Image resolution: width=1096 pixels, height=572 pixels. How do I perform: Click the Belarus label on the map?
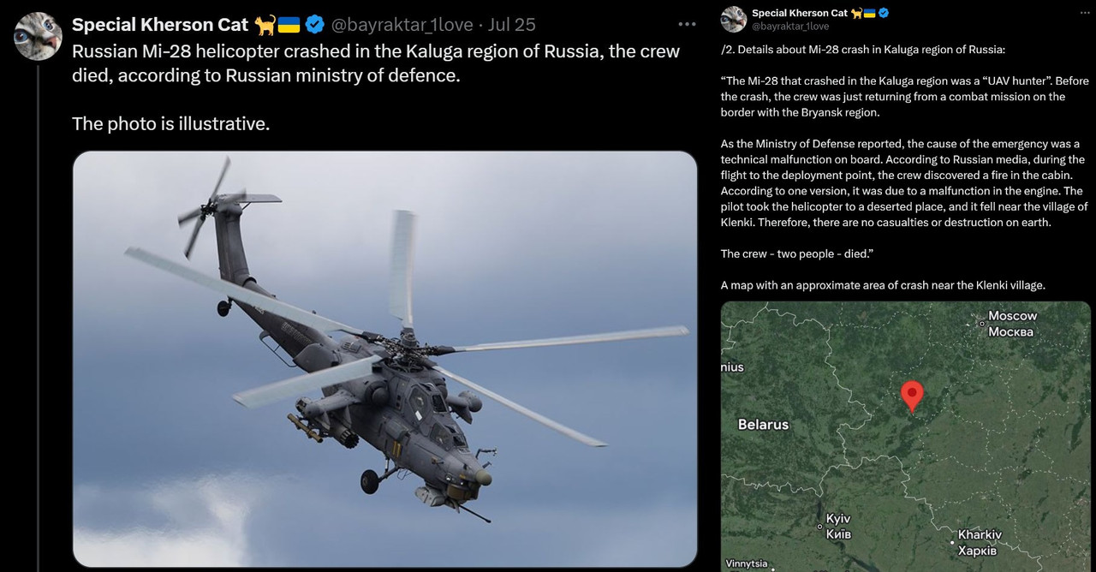763,425
